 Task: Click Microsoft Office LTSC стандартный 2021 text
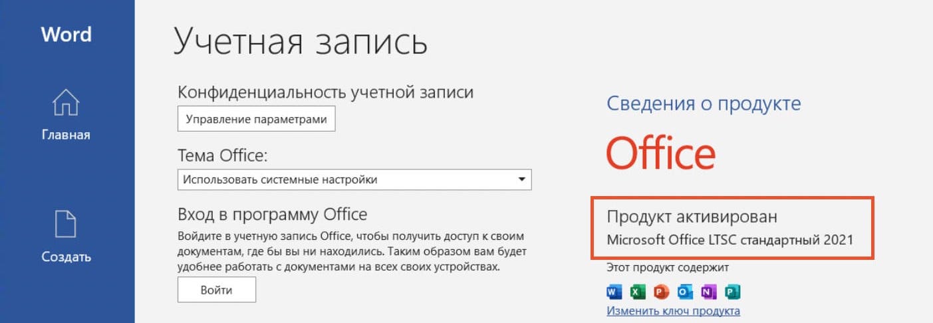(x=730, y=239)
